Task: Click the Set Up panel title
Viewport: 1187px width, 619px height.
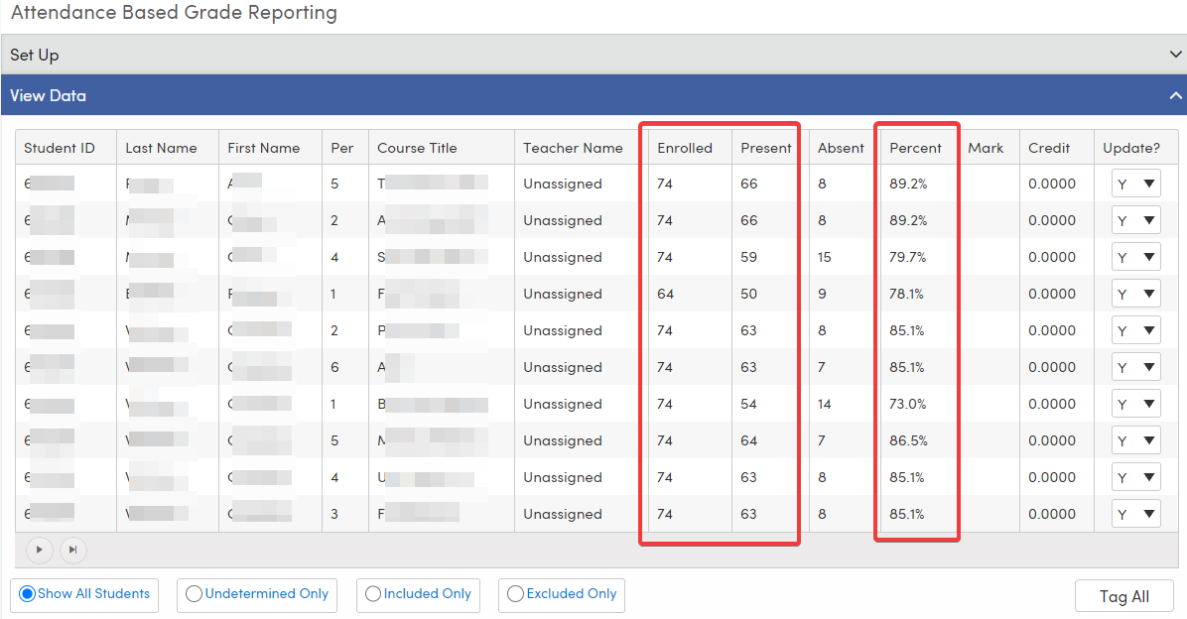Action: click(34, 56)
